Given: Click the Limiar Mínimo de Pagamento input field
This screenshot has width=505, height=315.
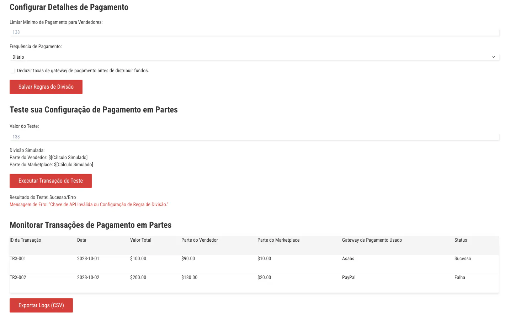Looking at the screenshot, I should [254, 32].
